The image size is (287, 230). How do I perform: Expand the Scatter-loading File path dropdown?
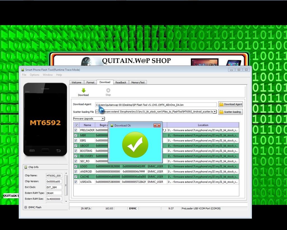click(x=215, y=112)
